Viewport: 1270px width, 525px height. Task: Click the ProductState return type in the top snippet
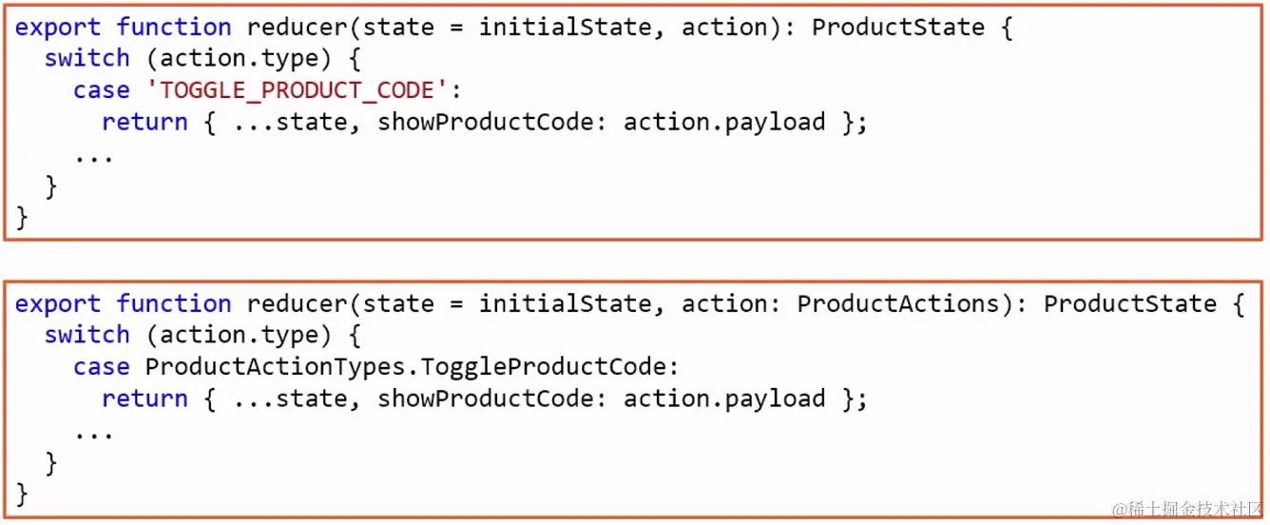[x=897, y=28]
